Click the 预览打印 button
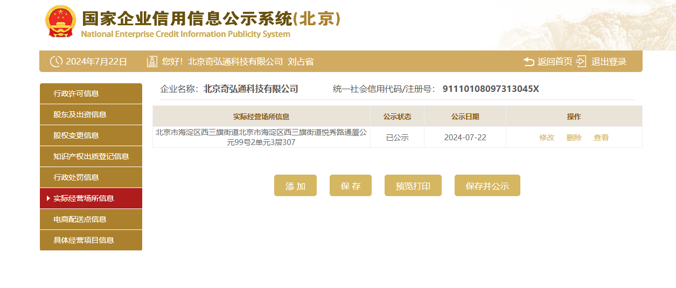 click(x=413, y=185)
